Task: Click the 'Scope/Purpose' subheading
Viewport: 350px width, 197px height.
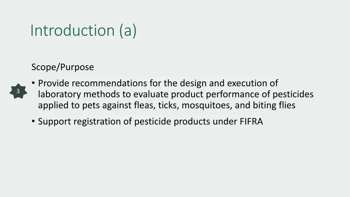Action: coord(63,67)
